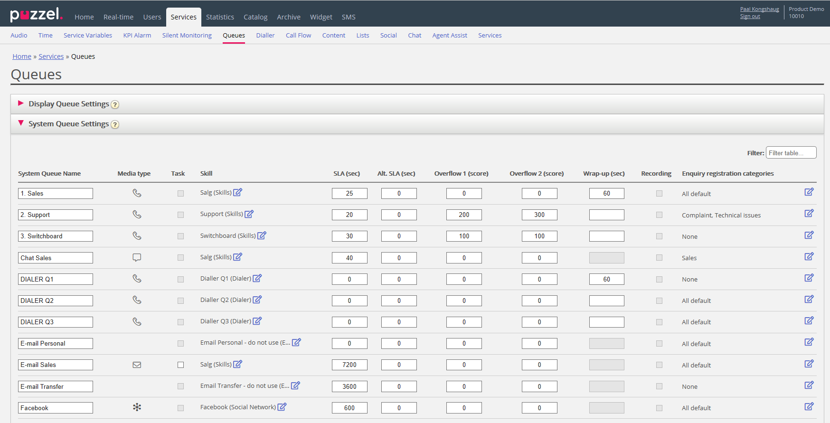Edit enquiry categories on the Facebook queue row
This screenshot has width=830, height=423.
click(809, 406)
